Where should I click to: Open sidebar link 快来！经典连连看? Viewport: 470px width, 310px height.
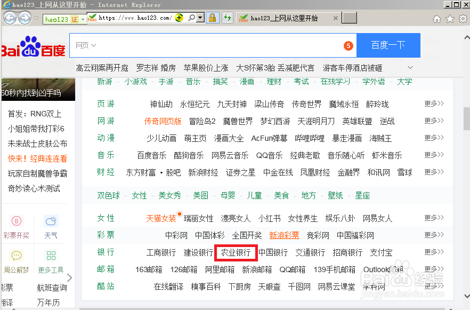[37, 159]
